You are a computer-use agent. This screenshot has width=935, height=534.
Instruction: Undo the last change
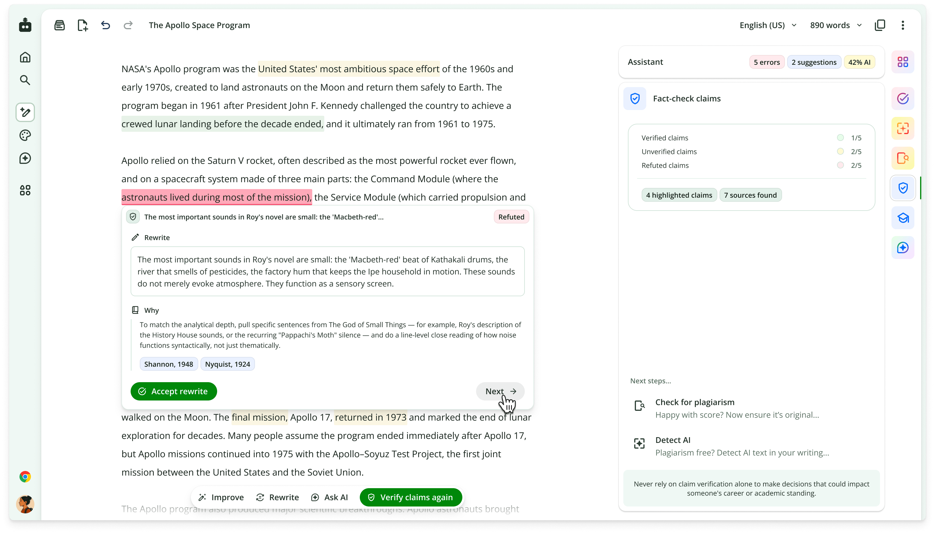[106, 25]
